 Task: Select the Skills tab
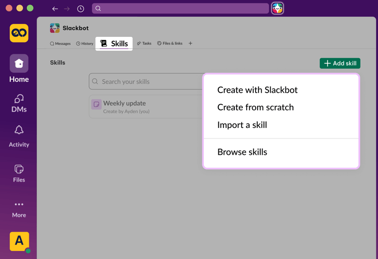point(114,44)
